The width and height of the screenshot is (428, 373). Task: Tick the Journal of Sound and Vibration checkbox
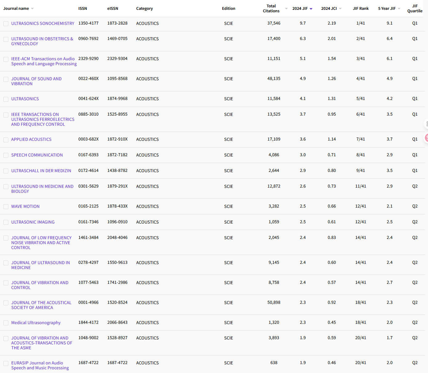click(x=6, y=79)
